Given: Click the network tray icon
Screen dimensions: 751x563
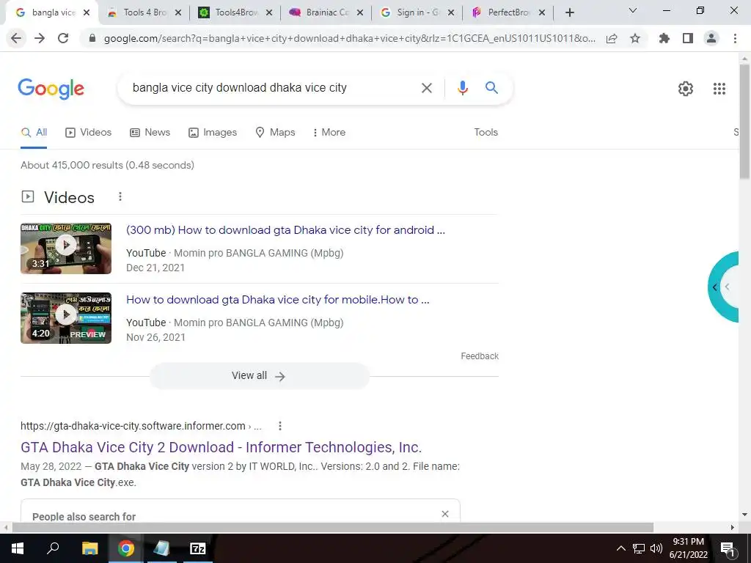Looking at the screenshot, I should pos(639,548).
